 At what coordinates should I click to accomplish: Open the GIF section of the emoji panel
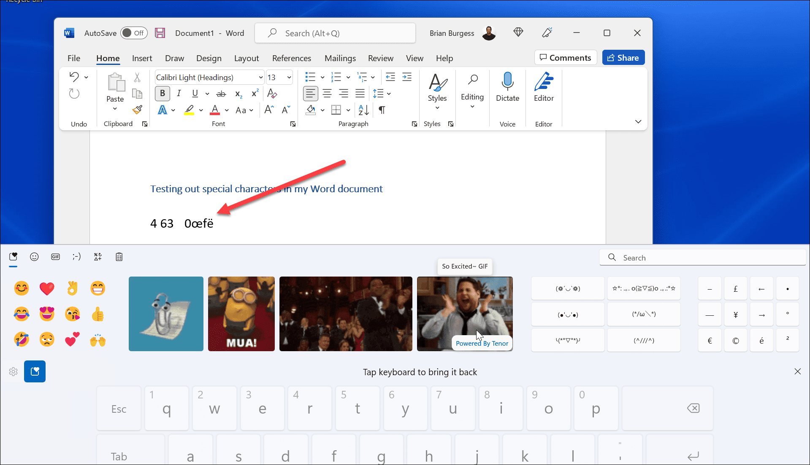tap(55, 257)
